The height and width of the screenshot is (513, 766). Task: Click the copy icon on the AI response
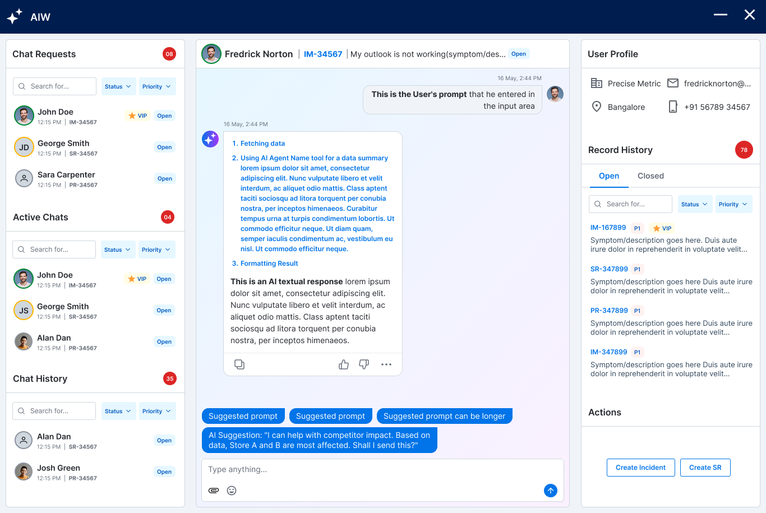[239, 364]
